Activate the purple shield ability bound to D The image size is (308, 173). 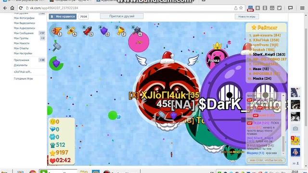click(104, 31)
